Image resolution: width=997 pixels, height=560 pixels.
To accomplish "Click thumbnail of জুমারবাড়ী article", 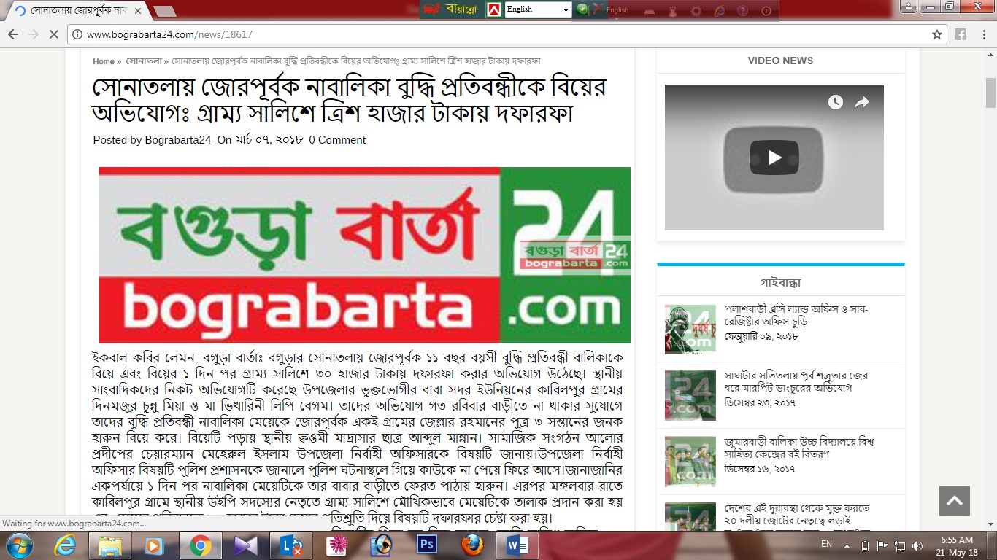I will (690, 462).
